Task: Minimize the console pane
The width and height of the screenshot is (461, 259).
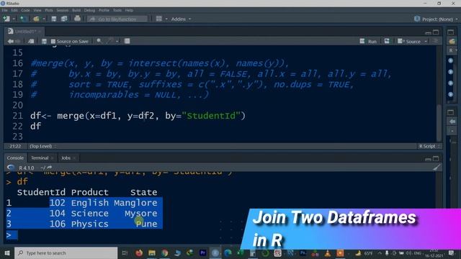Action: (428, 159)
